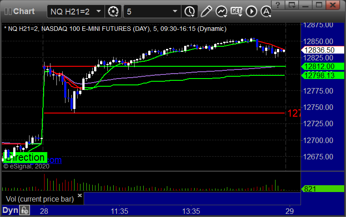Click the 12675.00 price axis label
346x217 pixels.
(x=318, y=157)
